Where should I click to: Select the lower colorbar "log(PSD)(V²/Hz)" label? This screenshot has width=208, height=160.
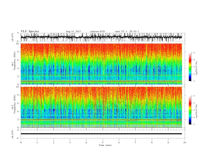(x=196, y=111)
